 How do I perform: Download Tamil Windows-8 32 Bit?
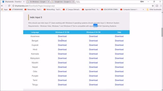(62, 80)
